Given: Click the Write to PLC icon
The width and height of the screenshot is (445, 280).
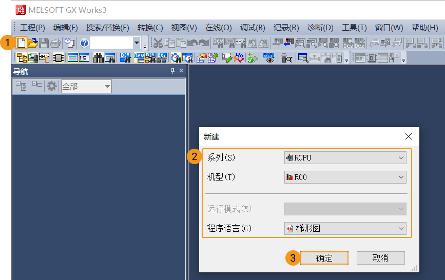Looking at the screenshot, I should coord(278,43).
